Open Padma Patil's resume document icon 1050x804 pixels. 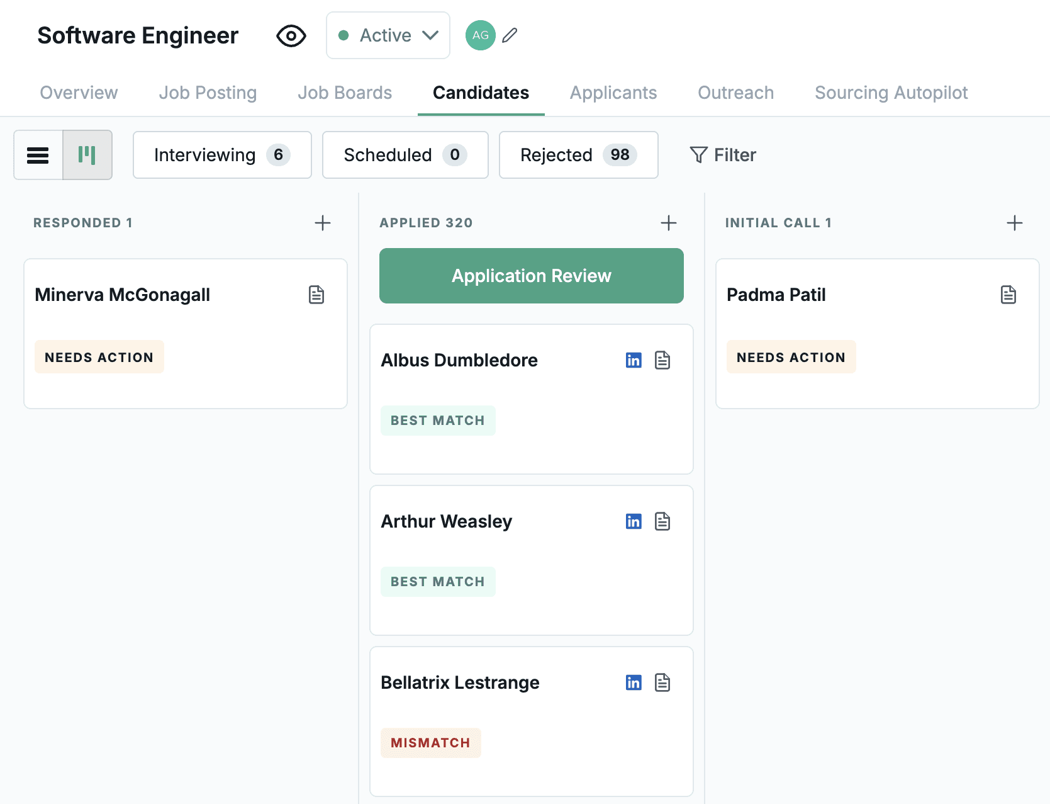pos(1009,295)
